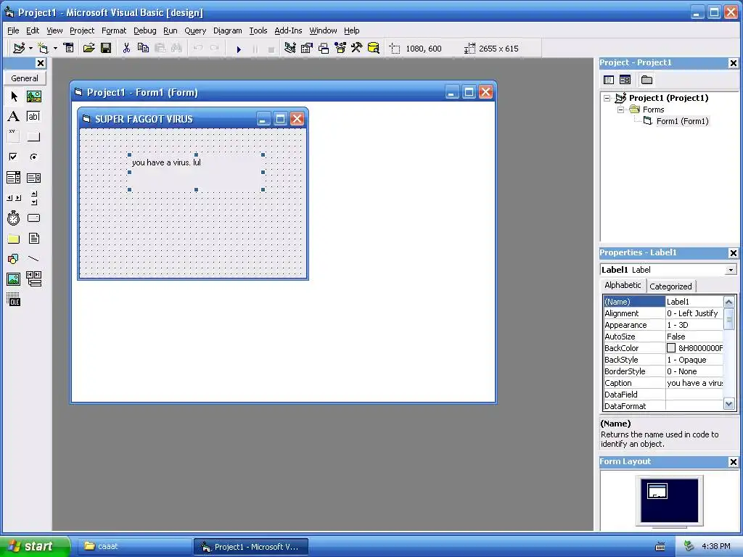
Task: Select the Caption property value field
Action: click(694, 383)
